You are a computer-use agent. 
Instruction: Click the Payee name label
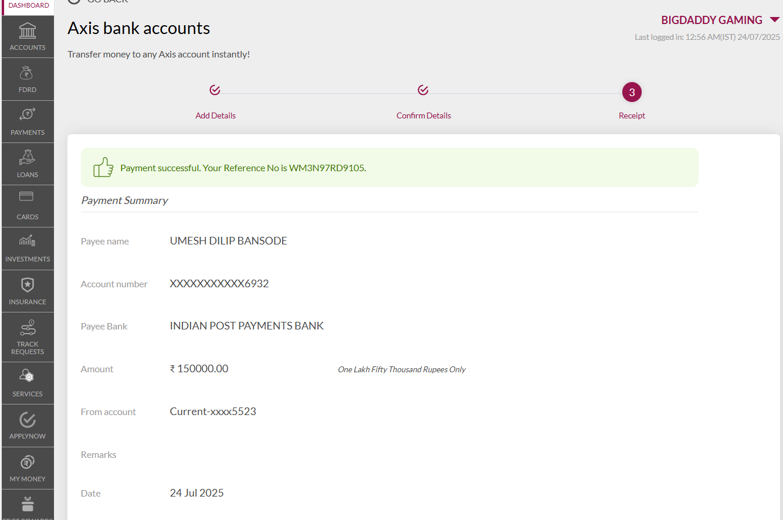coord(104,242)
